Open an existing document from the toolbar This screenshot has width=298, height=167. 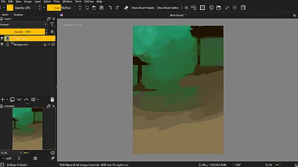pos(94,7)
